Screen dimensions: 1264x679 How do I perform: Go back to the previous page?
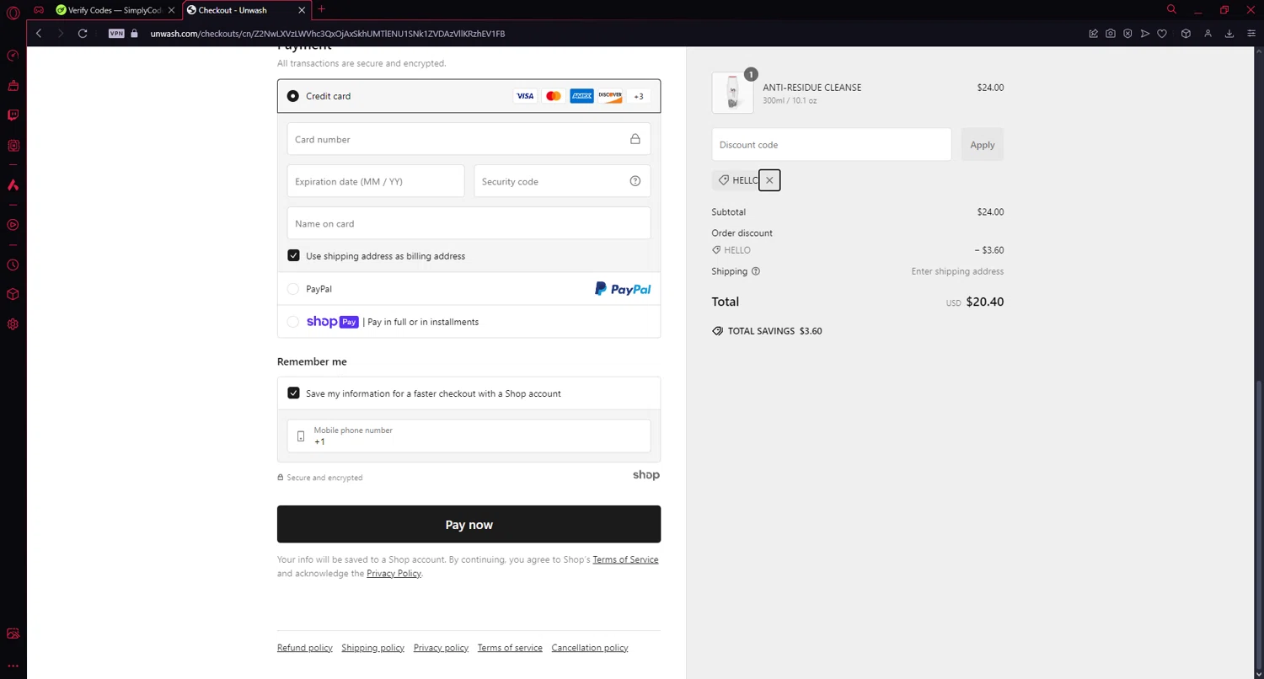coord(39,34)
